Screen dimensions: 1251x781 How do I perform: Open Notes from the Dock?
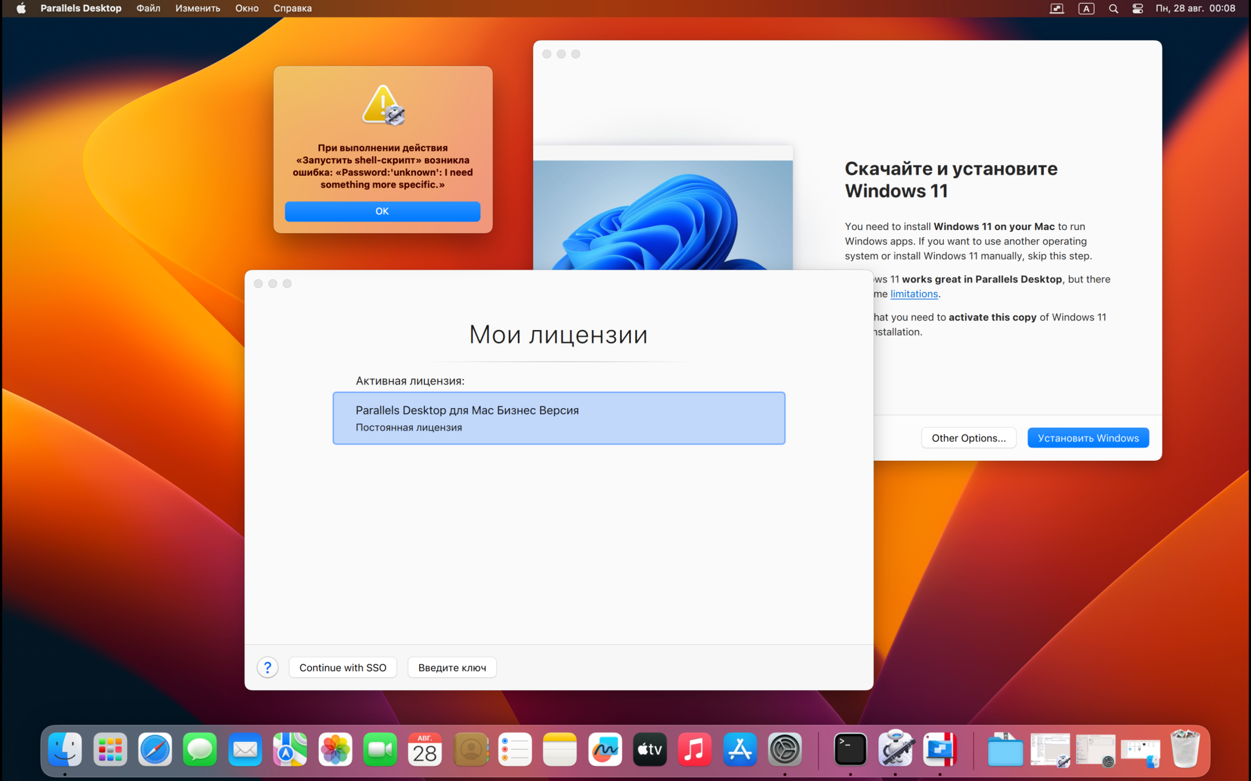click(x=560, y=749)
